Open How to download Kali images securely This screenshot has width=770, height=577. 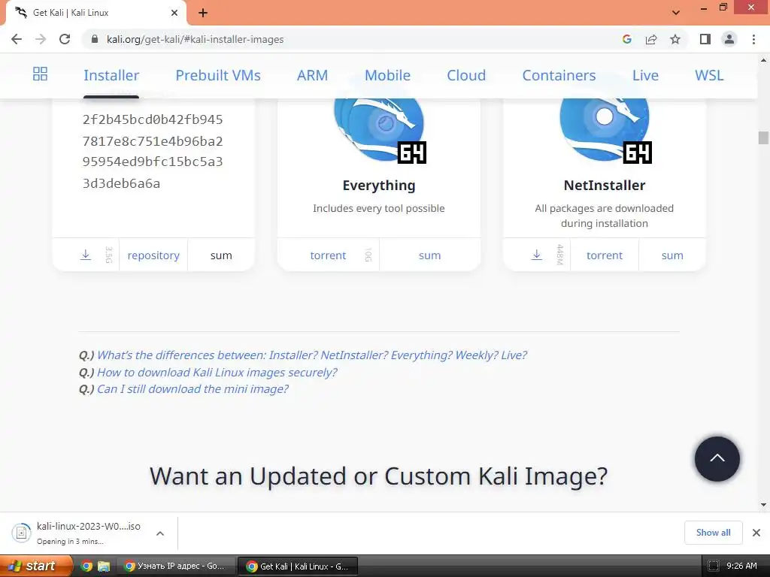[217, 373]
